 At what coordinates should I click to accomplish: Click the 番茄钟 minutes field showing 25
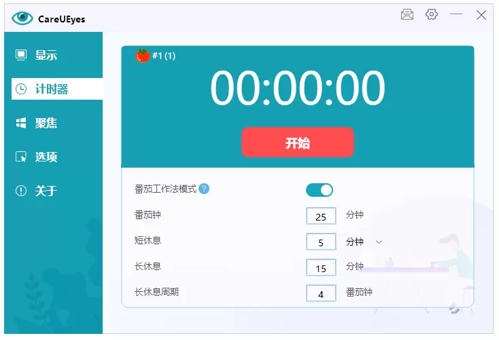click(x=321, y=216)
